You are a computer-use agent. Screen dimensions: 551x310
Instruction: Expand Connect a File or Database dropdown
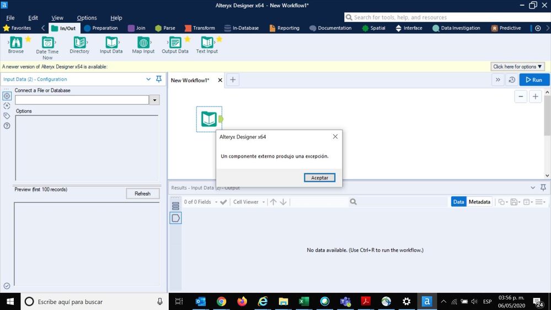[154, 100]
